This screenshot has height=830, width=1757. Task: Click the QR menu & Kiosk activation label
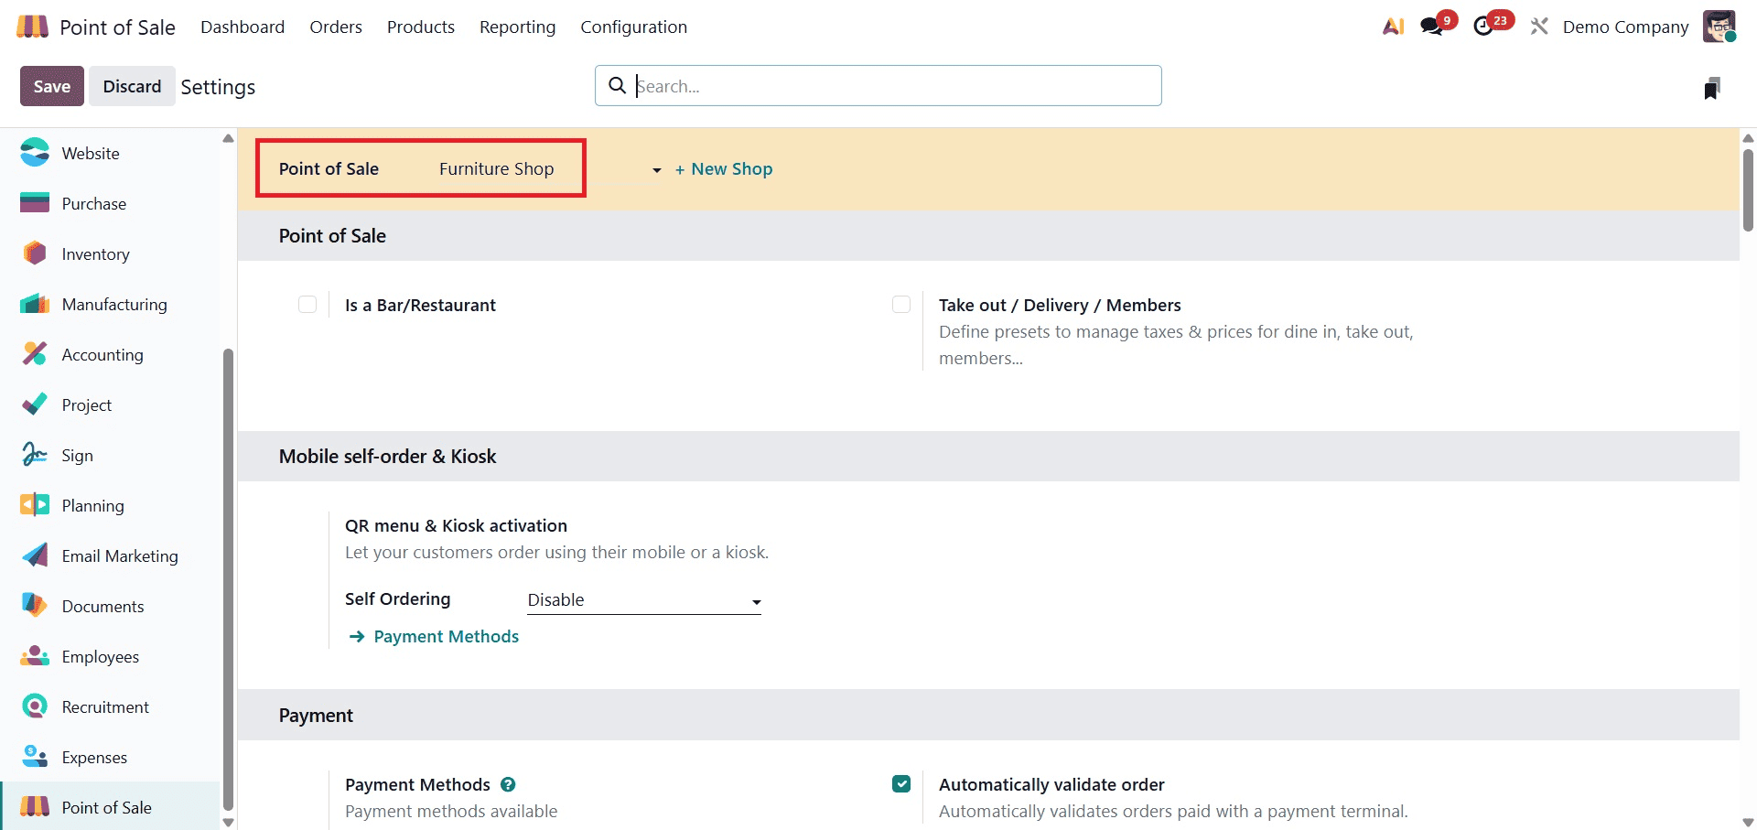click(x=456, y=525)
